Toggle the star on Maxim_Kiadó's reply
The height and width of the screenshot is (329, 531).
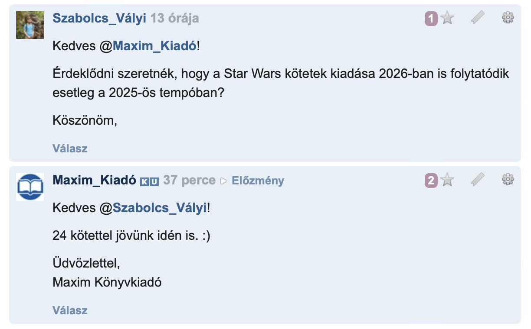(447, 180)
